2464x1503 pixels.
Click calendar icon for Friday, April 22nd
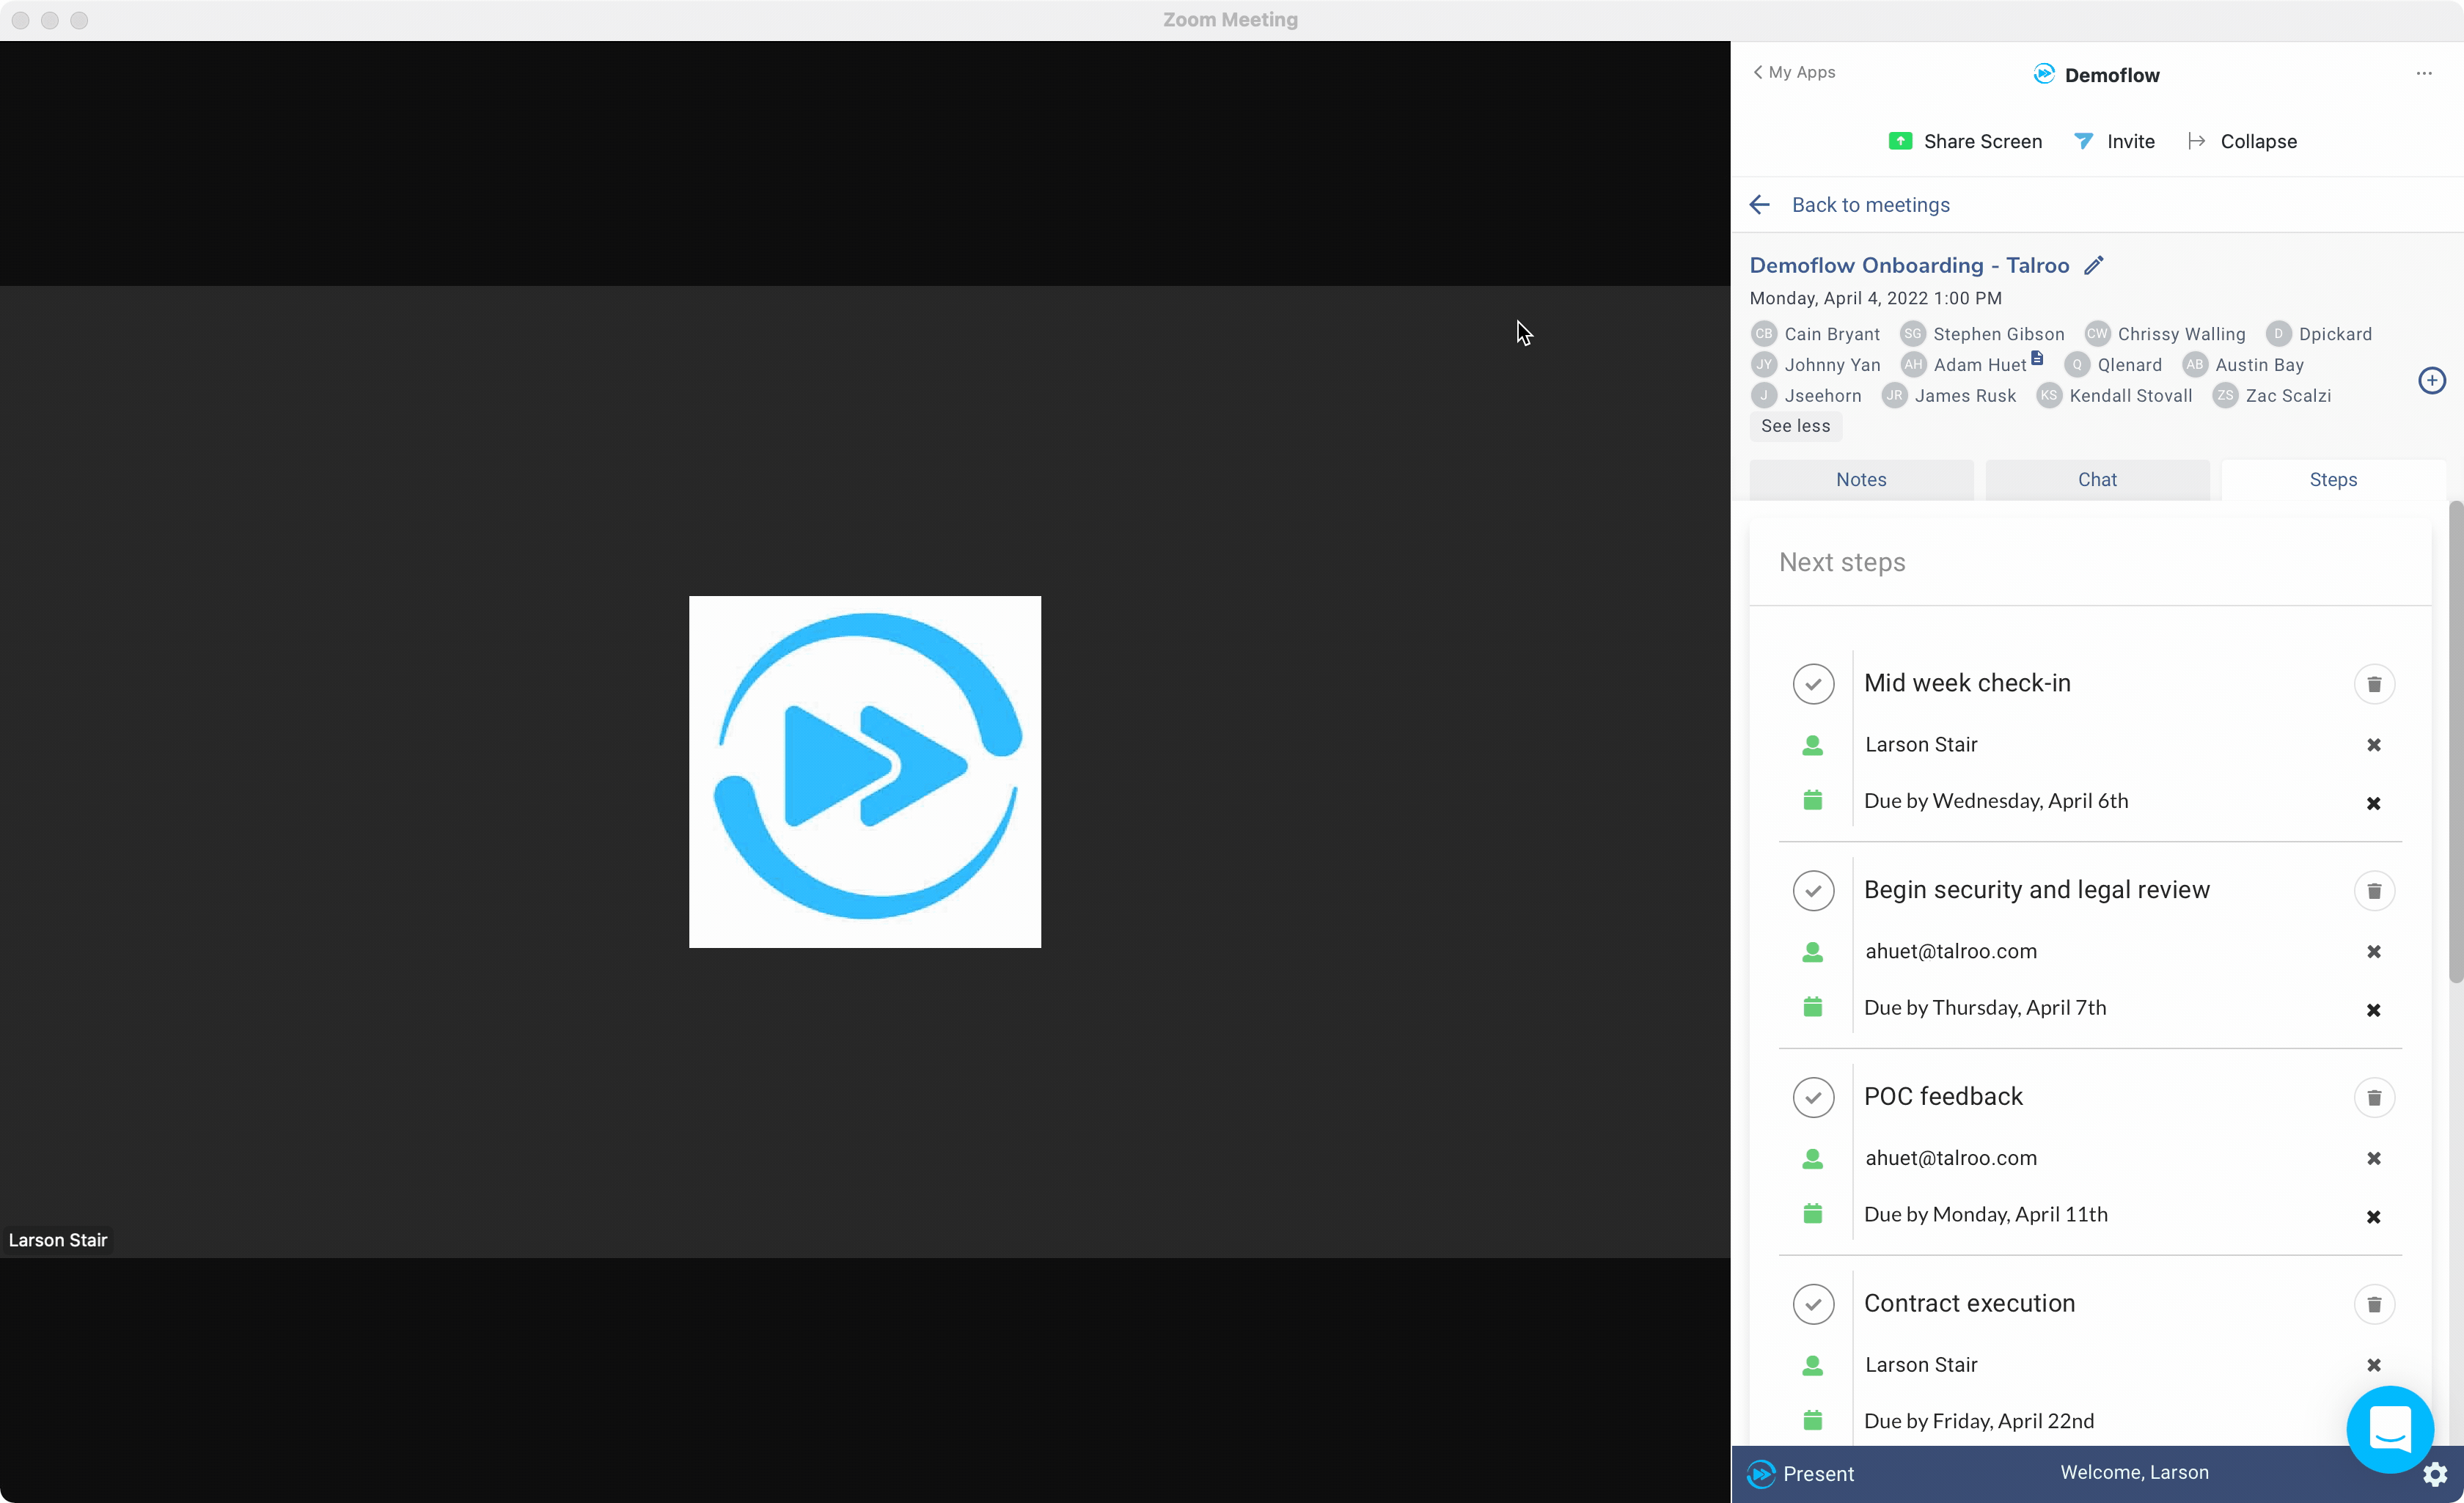1812,1420
